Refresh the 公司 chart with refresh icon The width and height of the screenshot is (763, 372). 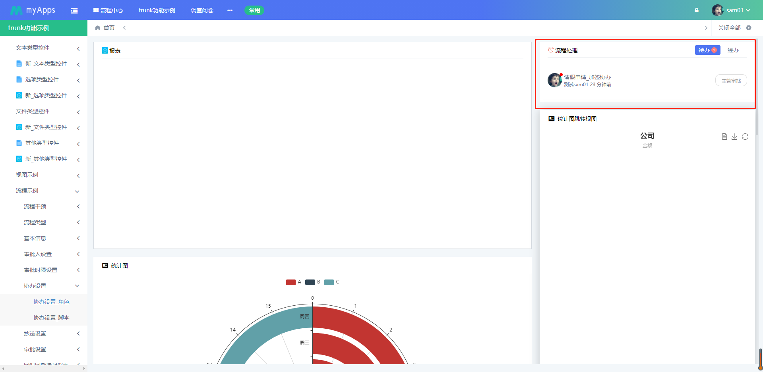(745, 137)
